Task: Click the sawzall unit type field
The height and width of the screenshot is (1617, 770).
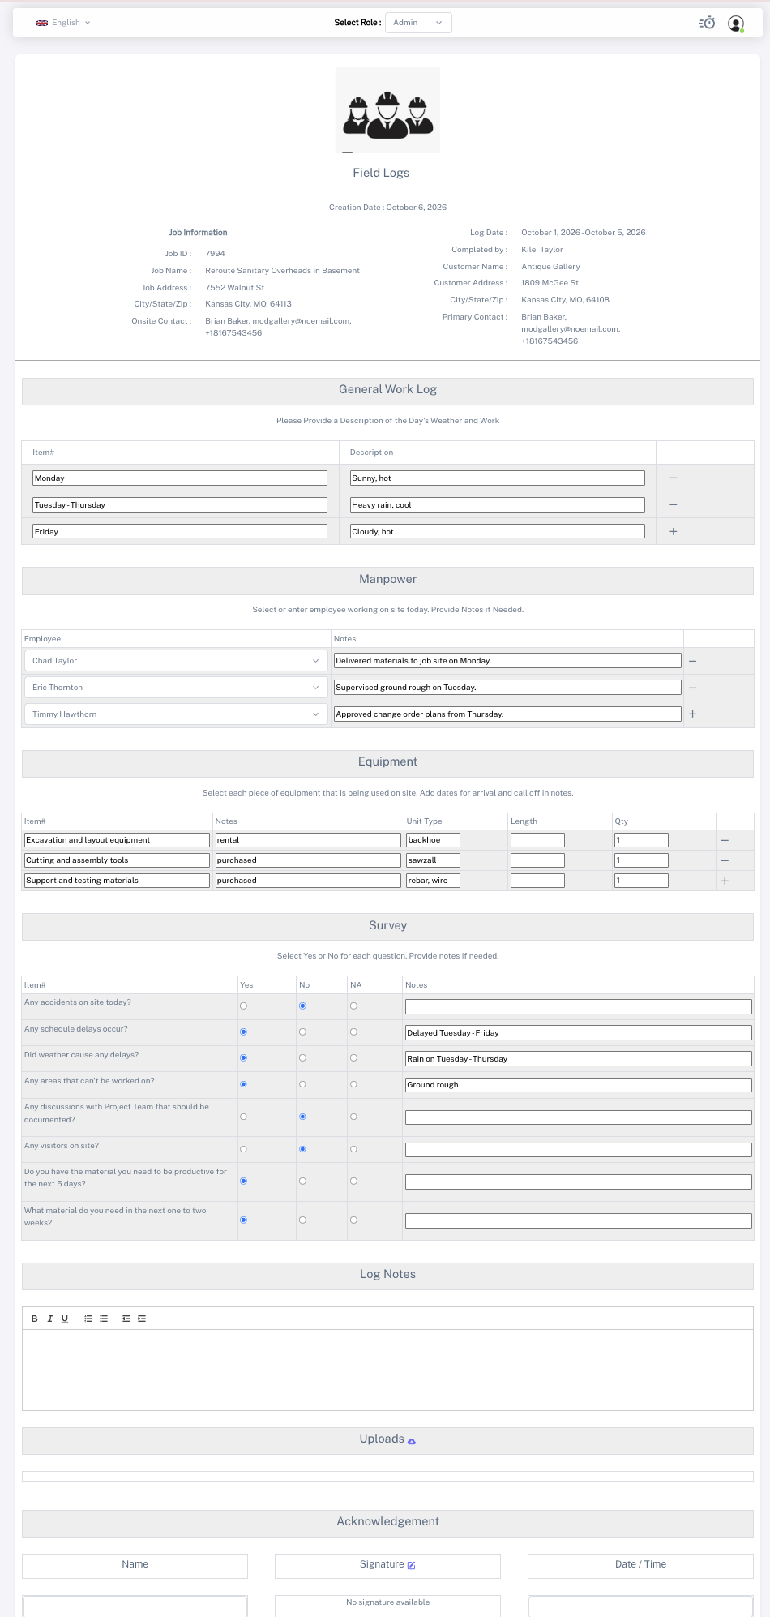Action: coord(433,860)
